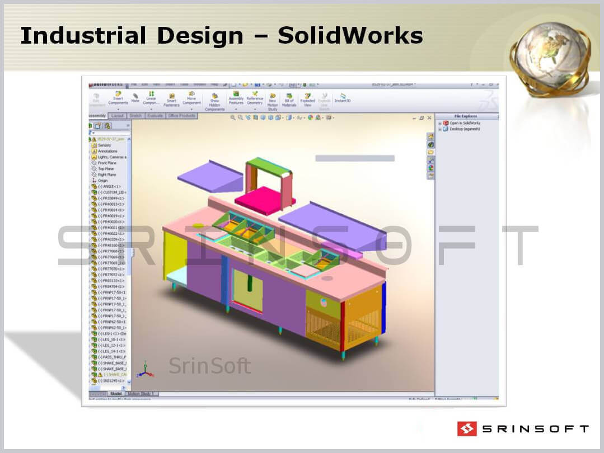Viewport: 604px width, 453px height.
Task: Open the Office Products tab
Action: [x=181, y=116]
